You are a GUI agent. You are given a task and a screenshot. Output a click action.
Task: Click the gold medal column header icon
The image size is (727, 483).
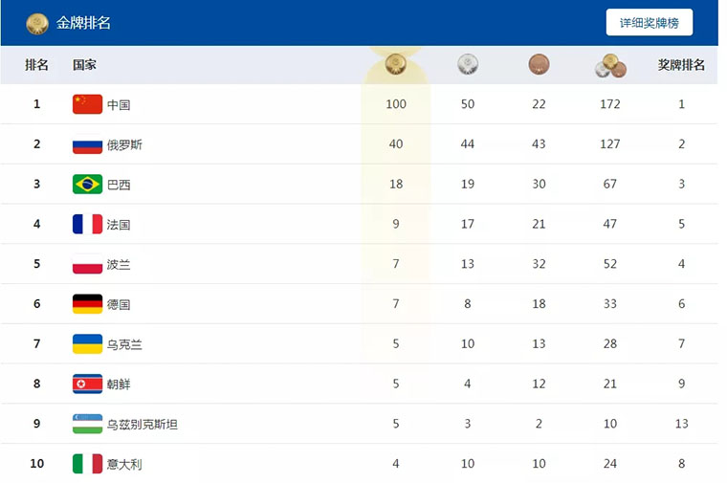coord(395,65)
